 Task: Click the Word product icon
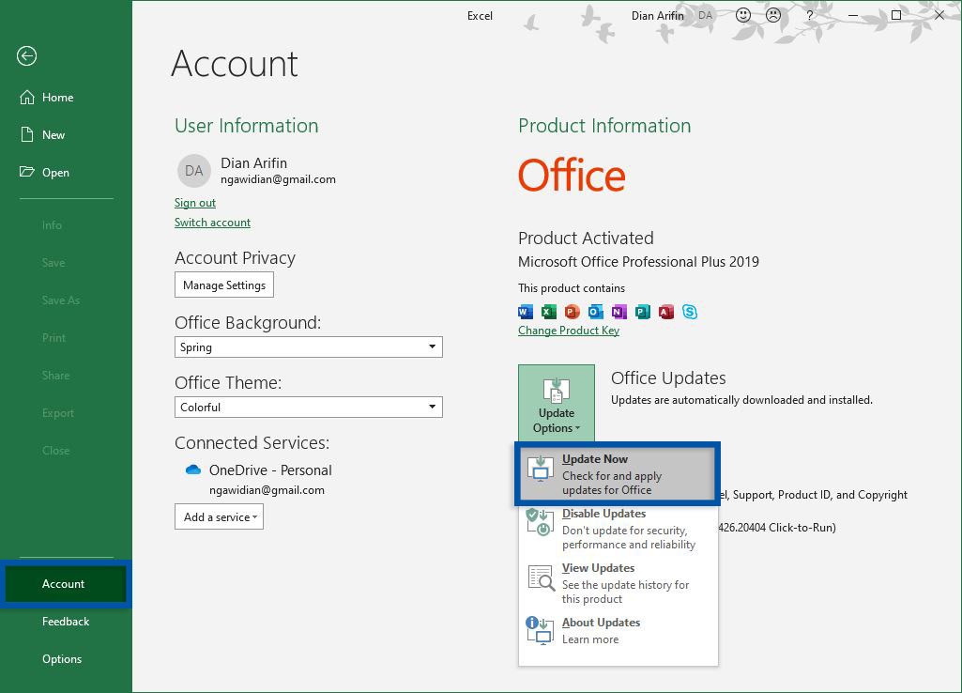(525, 311)
